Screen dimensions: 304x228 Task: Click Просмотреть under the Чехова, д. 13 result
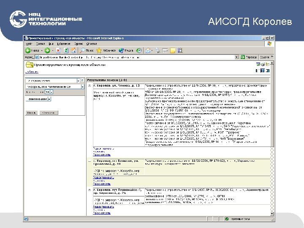(x=102, y=155)
